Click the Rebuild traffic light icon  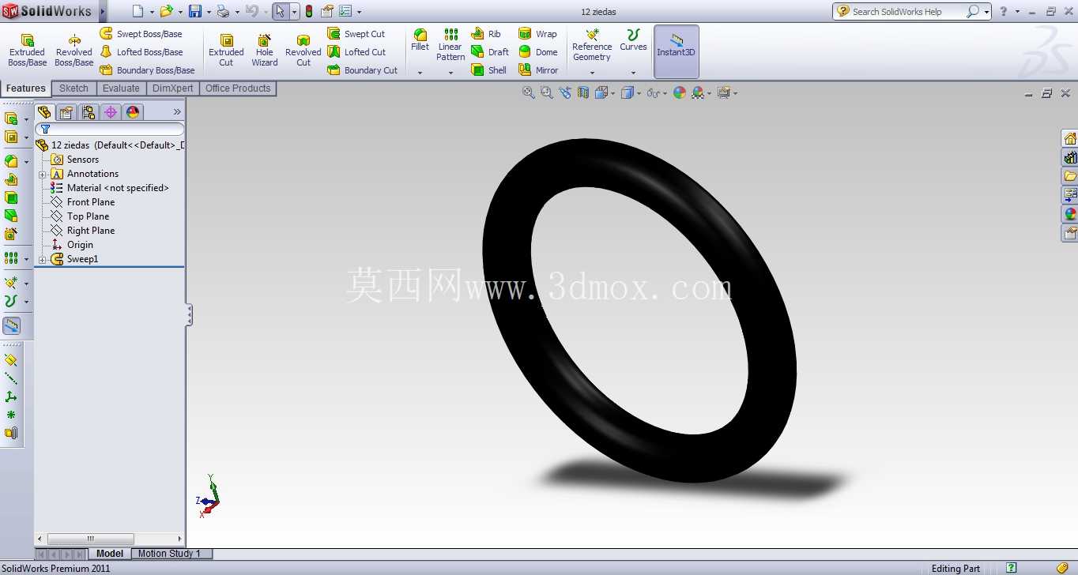(308, 11)
